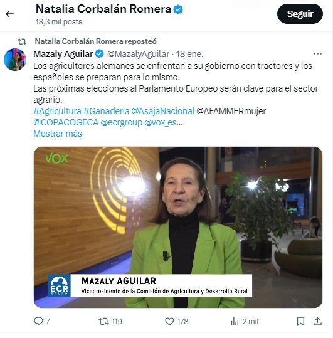This screenshot has height=338, width=333.
Task: View post analytics showing 2 mil views
Action: point(244,322)
